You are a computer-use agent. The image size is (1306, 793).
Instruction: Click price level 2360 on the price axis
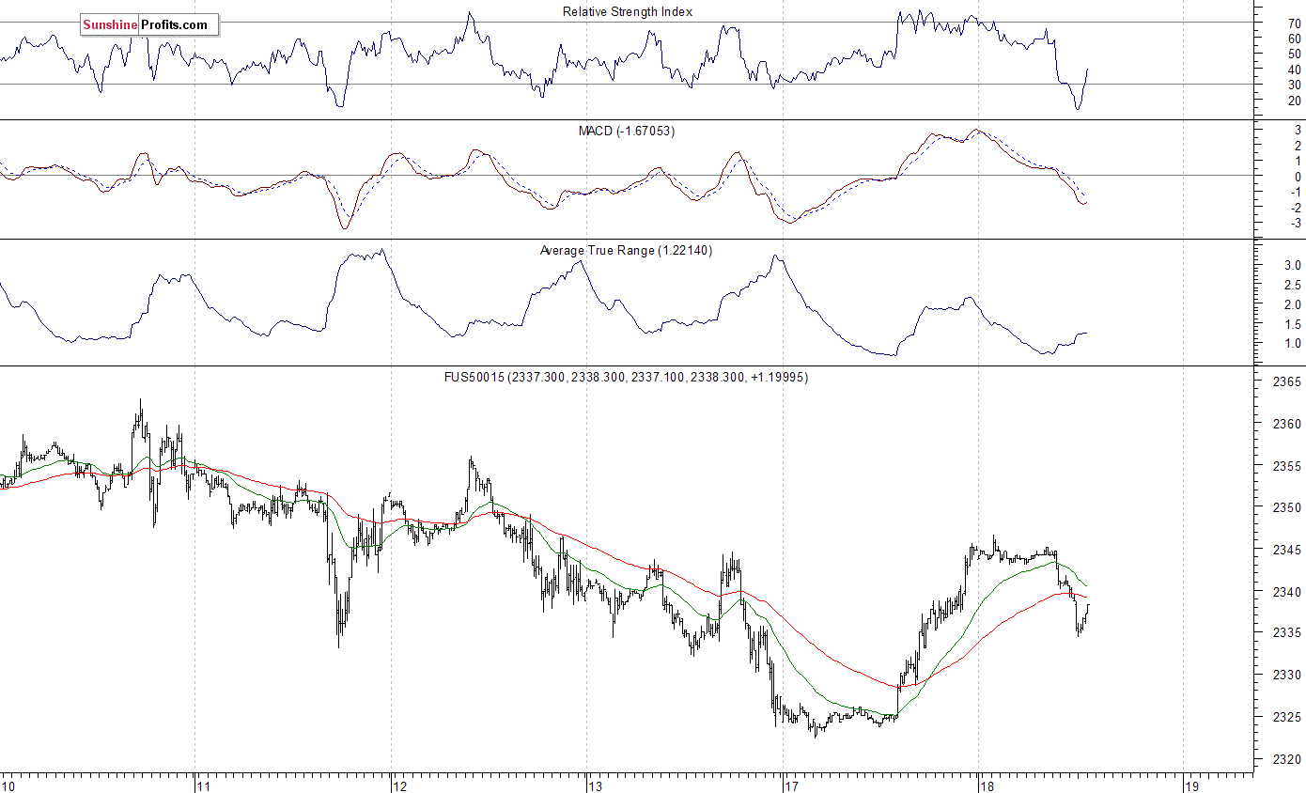click(x=1286, y=424)
